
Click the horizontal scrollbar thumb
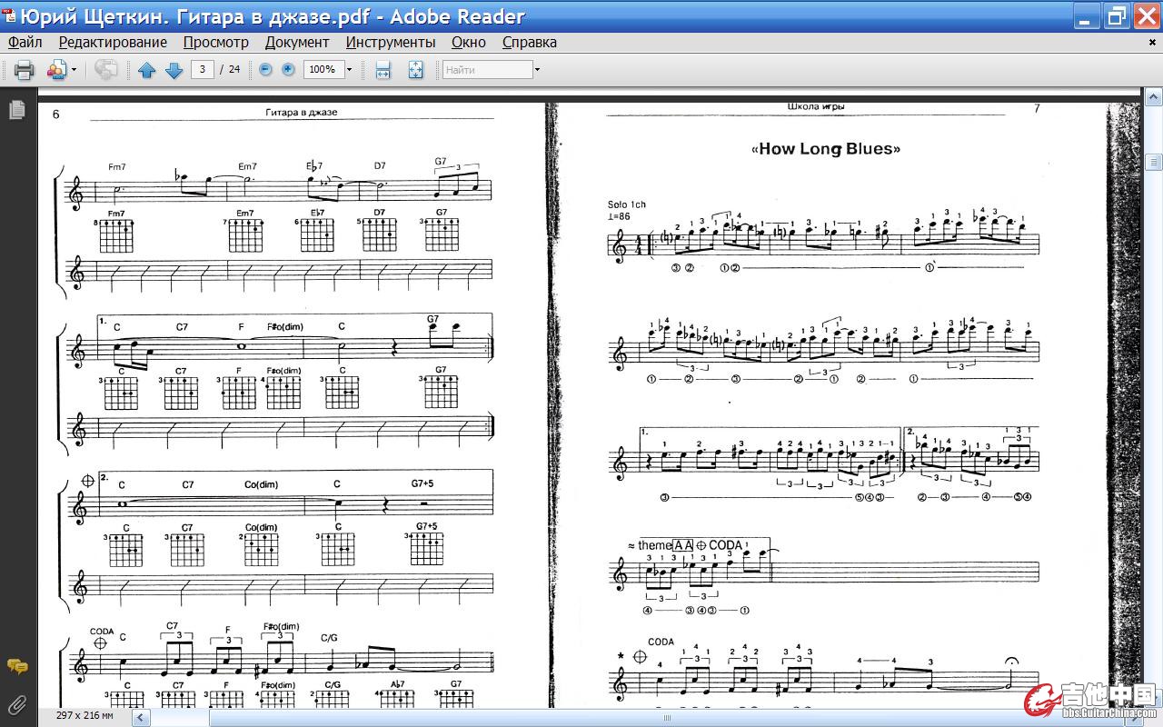click(x=668, y=718)
